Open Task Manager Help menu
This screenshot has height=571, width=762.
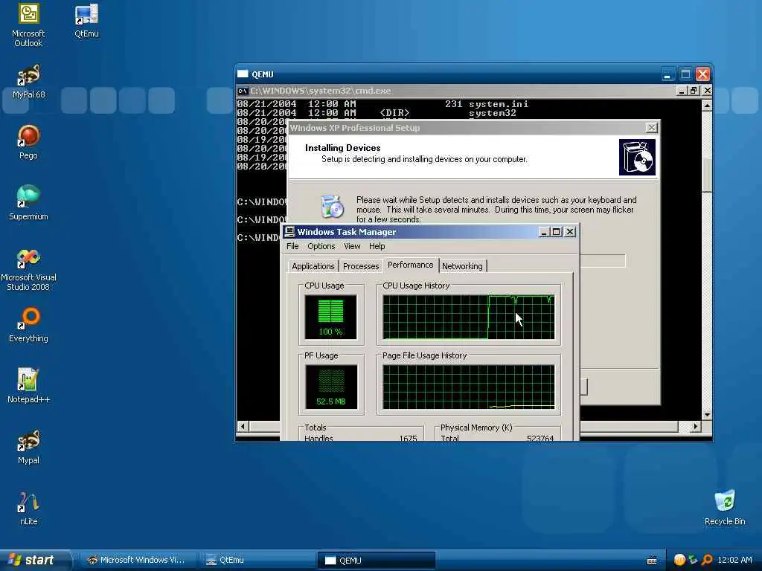[x=377, y=246]
